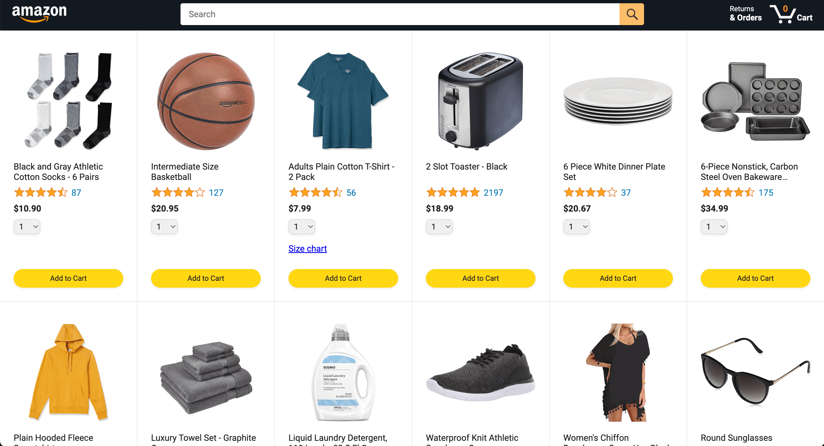Click the Amazon logo in header

(39, 14)
